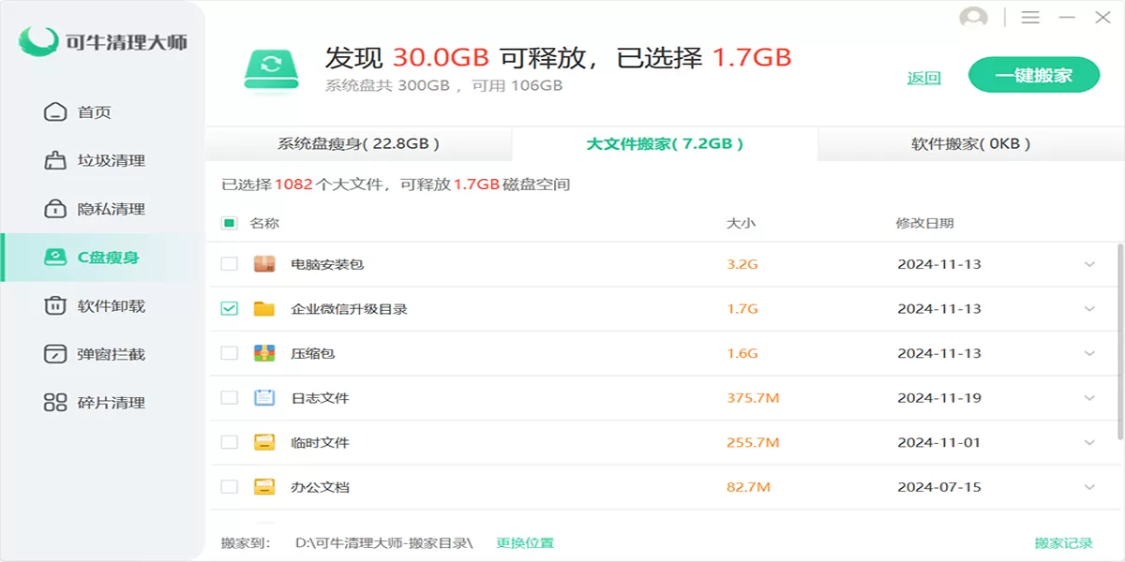This screenshot has height=562, width=1125.
Task: Click the 隐私清理 lock icon
Action: [x=55, y=209]
